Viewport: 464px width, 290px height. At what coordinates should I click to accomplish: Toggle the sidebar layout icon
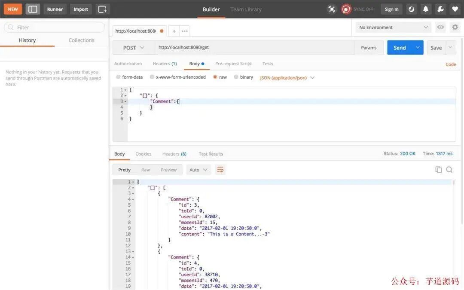pyautogui.click(x=33, y=9)
